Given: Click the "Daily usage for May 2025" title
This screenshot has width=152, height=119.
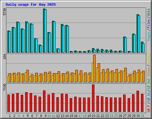Looking at the screenshot, I should click(x=31, y=4).
